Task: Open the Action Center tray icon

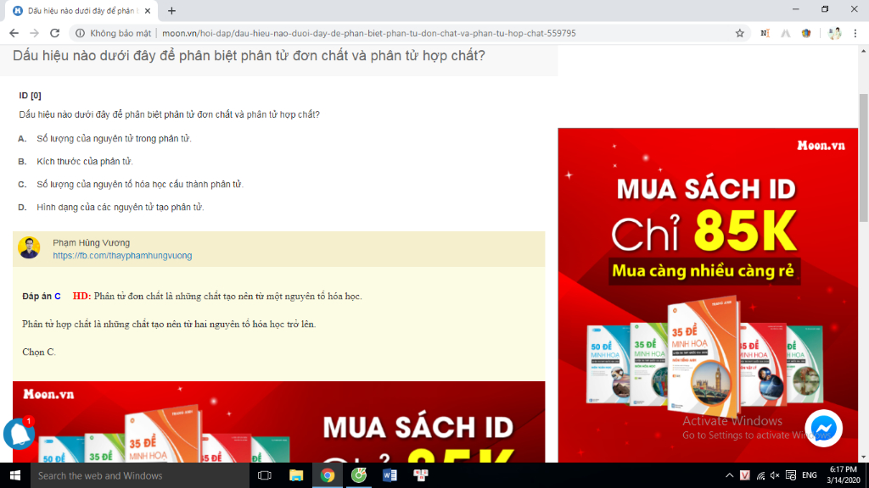Action: coord(791,475)
